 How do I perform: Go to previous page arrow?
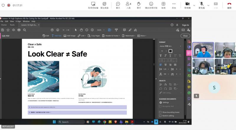pos(52,30)
